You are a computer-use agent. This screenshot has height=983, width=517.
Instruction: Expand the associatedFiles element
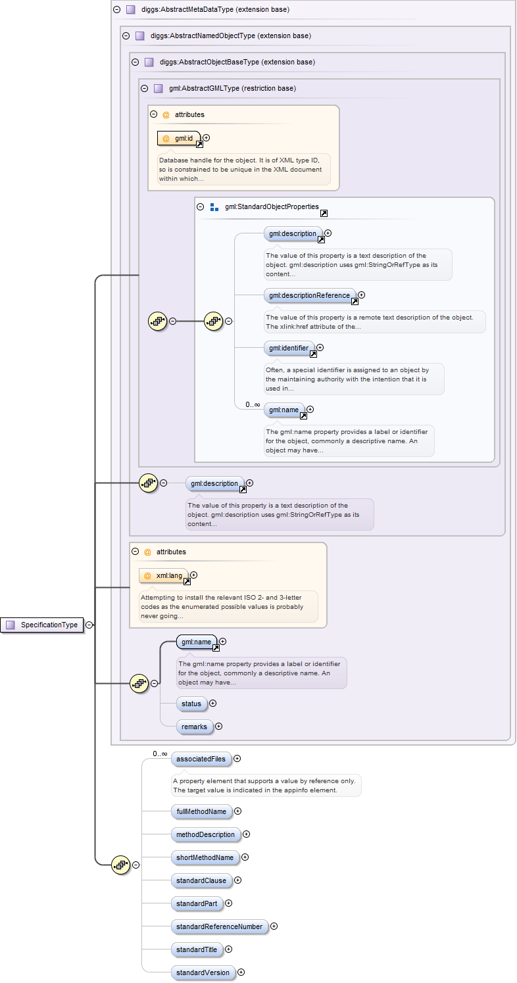237,759
